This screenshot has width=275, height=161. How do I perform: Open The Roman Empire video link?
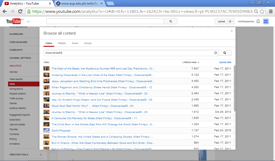pos(103,137)
